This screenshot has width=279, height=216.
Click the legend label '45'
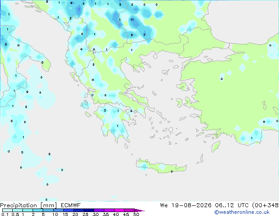[126, 214]
